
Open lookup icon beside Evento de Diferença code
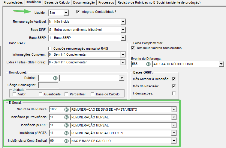148,64
